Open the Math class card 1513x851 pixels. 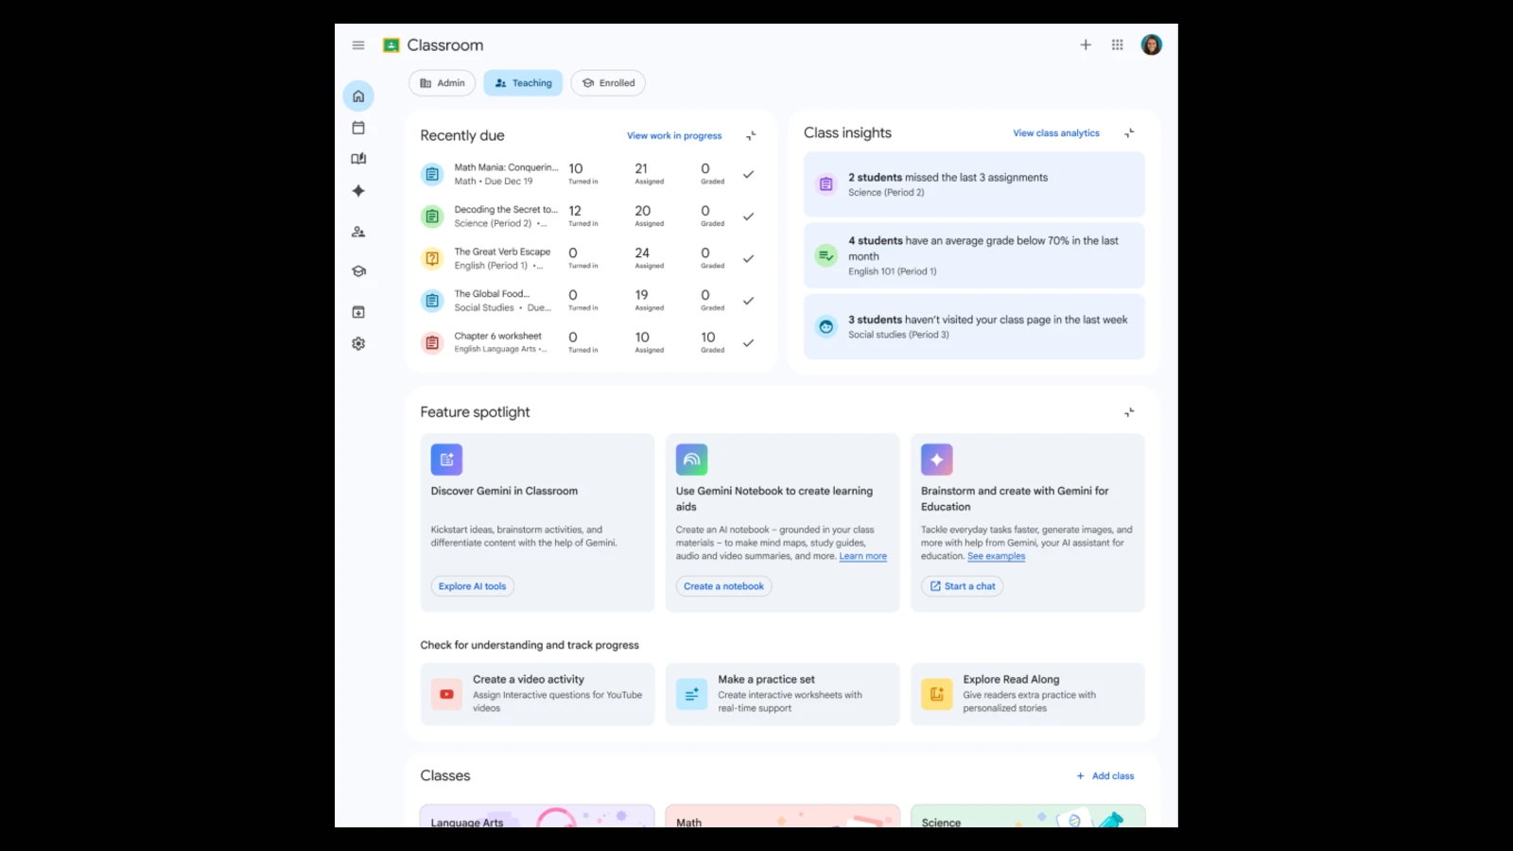click(x=782, y=817)
